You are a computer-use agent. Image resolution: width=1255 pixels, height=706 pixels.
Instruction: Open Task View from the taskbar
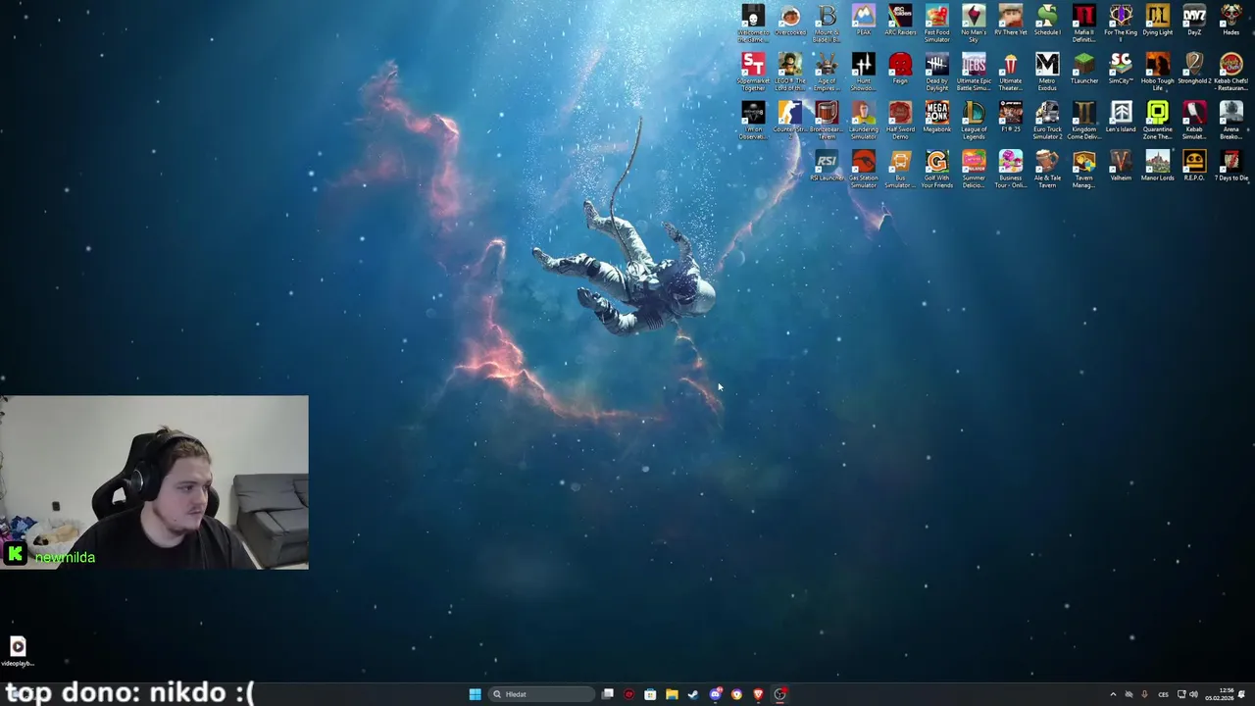pyautogui.click(x=608, y=694)
